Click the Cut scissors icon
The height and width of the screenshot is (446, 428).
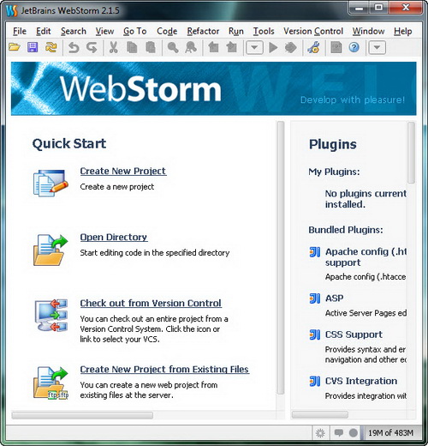113,47
